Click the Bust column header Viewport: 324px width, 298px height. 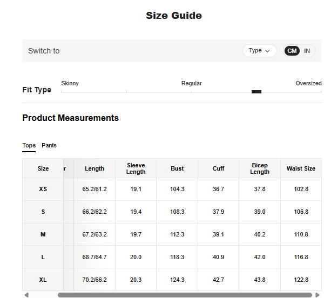(177, 168)
